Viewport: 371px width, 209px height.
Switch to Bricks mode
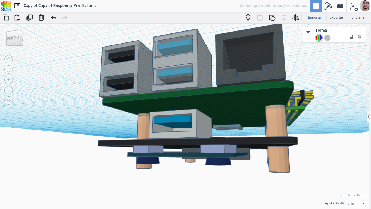point(340,6)
